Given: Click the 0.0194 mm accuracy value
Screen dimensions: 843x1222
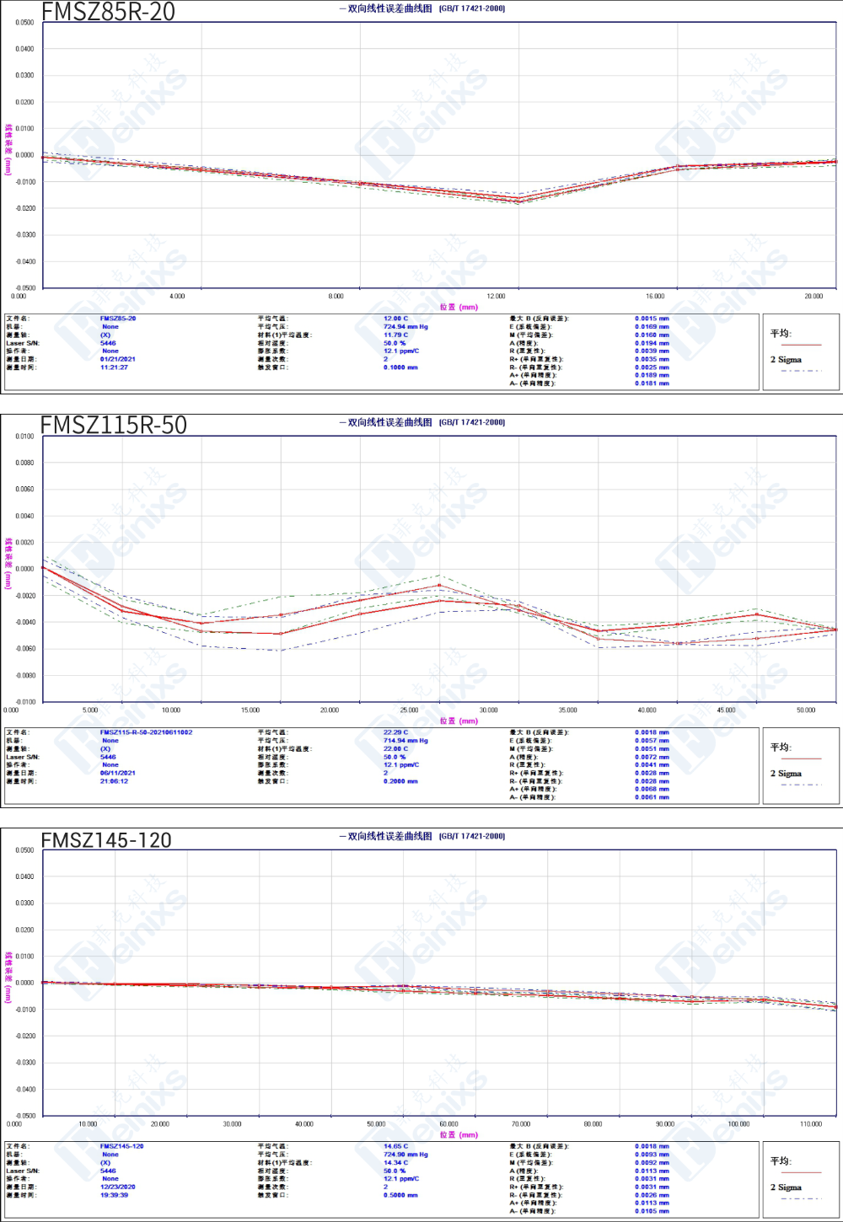Looking at the screenshot, I should click(652, 343).
